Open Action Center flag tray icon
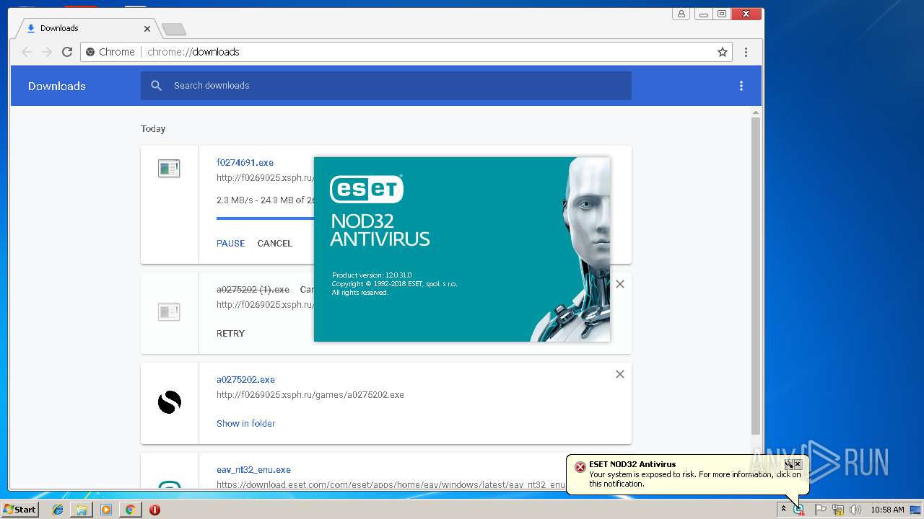Screen dimensions: 924x519 (821, 510)
